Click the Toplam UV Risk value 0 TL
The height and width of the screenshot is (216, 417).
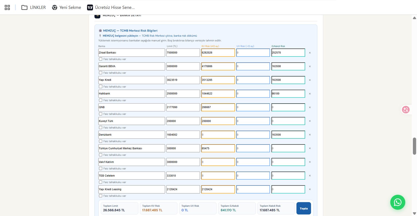pyautogui.click(x=185, y=210)
